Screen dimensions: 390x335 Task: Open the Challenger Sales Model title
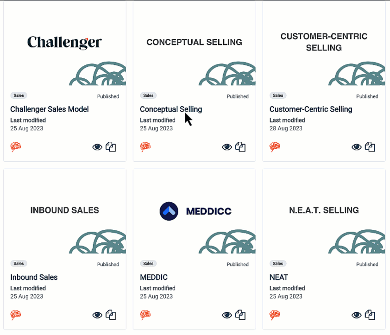point(50,109)
